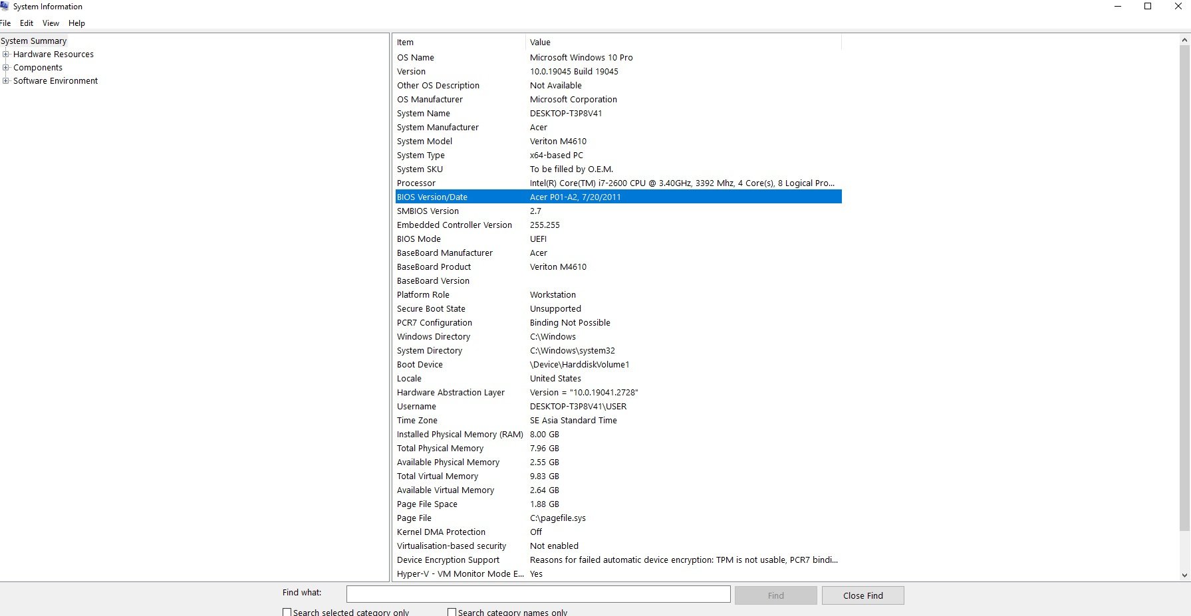The height and width of the screenshot is (616, 1191).
Task: Select the System Manufacturer row
Action: 618,128
